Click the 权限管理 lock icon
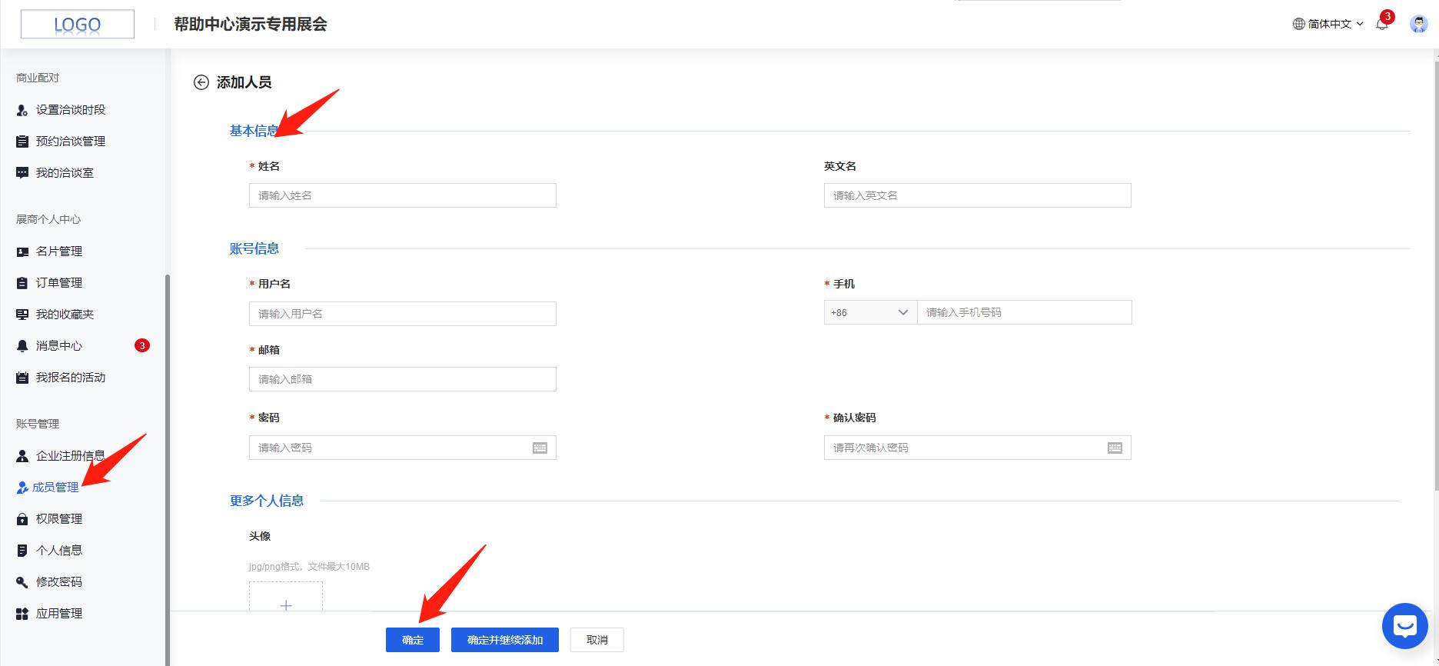The height and width of the screenshot is (666, 1439). click(22, 519)
